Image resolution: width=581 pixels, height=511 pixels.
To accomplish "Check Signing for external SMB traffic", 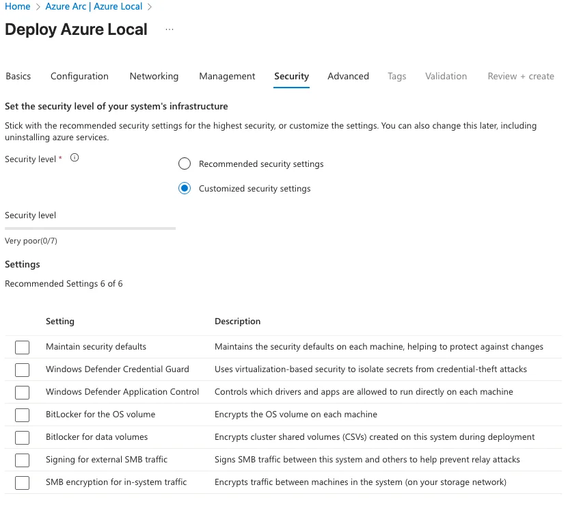I will tap(23, 460).
